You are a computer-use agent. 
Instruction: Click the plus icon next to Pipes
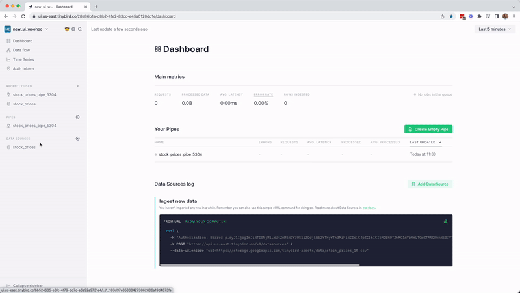[78, 117]
